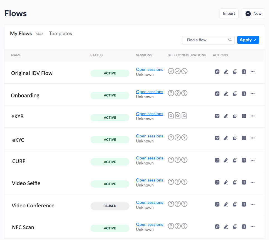Select the CURP flow name
The height and width of the screenshot is (240, 269).
(19, 161)
